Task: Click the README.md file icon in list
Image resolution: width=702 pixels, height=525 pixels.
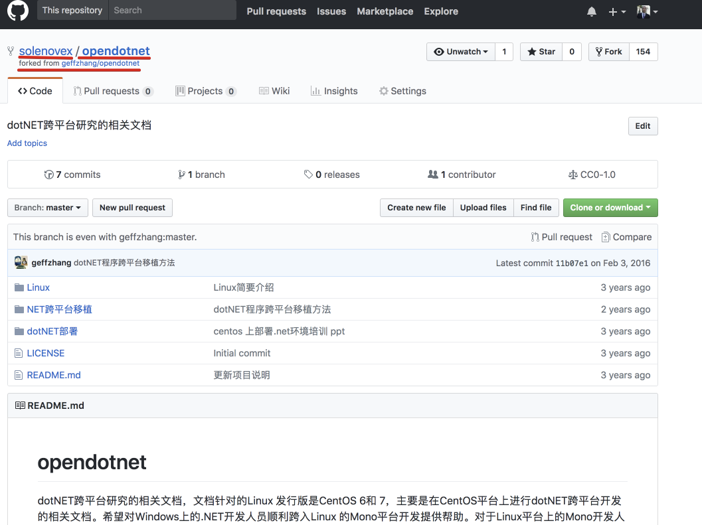Action: point(19,375)
